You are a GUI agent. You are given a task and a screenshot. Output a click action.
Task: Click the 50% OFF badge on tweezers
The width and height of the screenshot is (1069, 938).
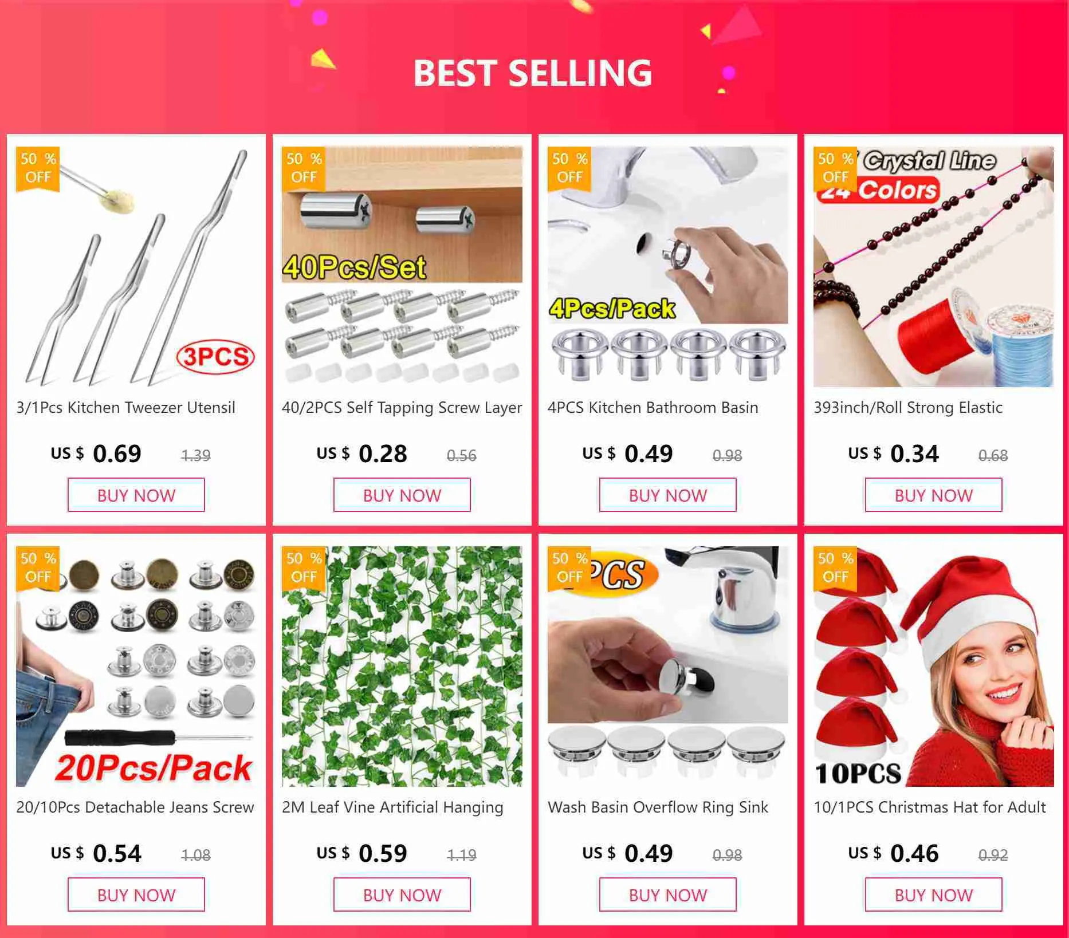click(x=38, y=168)
